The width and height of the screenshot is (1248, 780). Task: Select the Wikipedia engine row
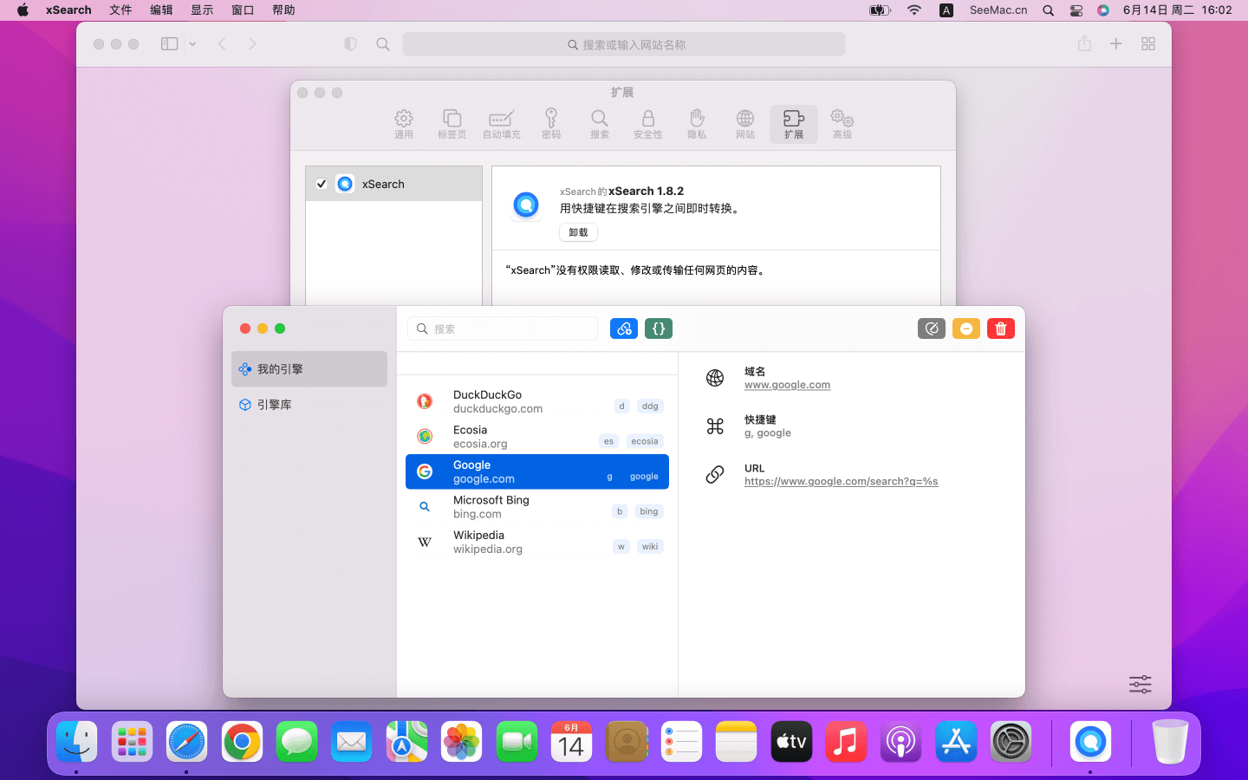click(537, 542)
